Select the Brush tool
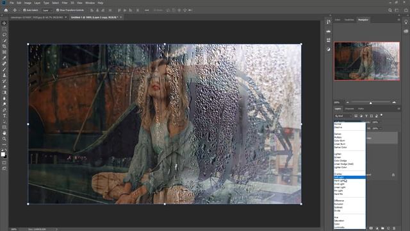The height and width of the screenshot is (231, 410). click(x=4, y=69)
